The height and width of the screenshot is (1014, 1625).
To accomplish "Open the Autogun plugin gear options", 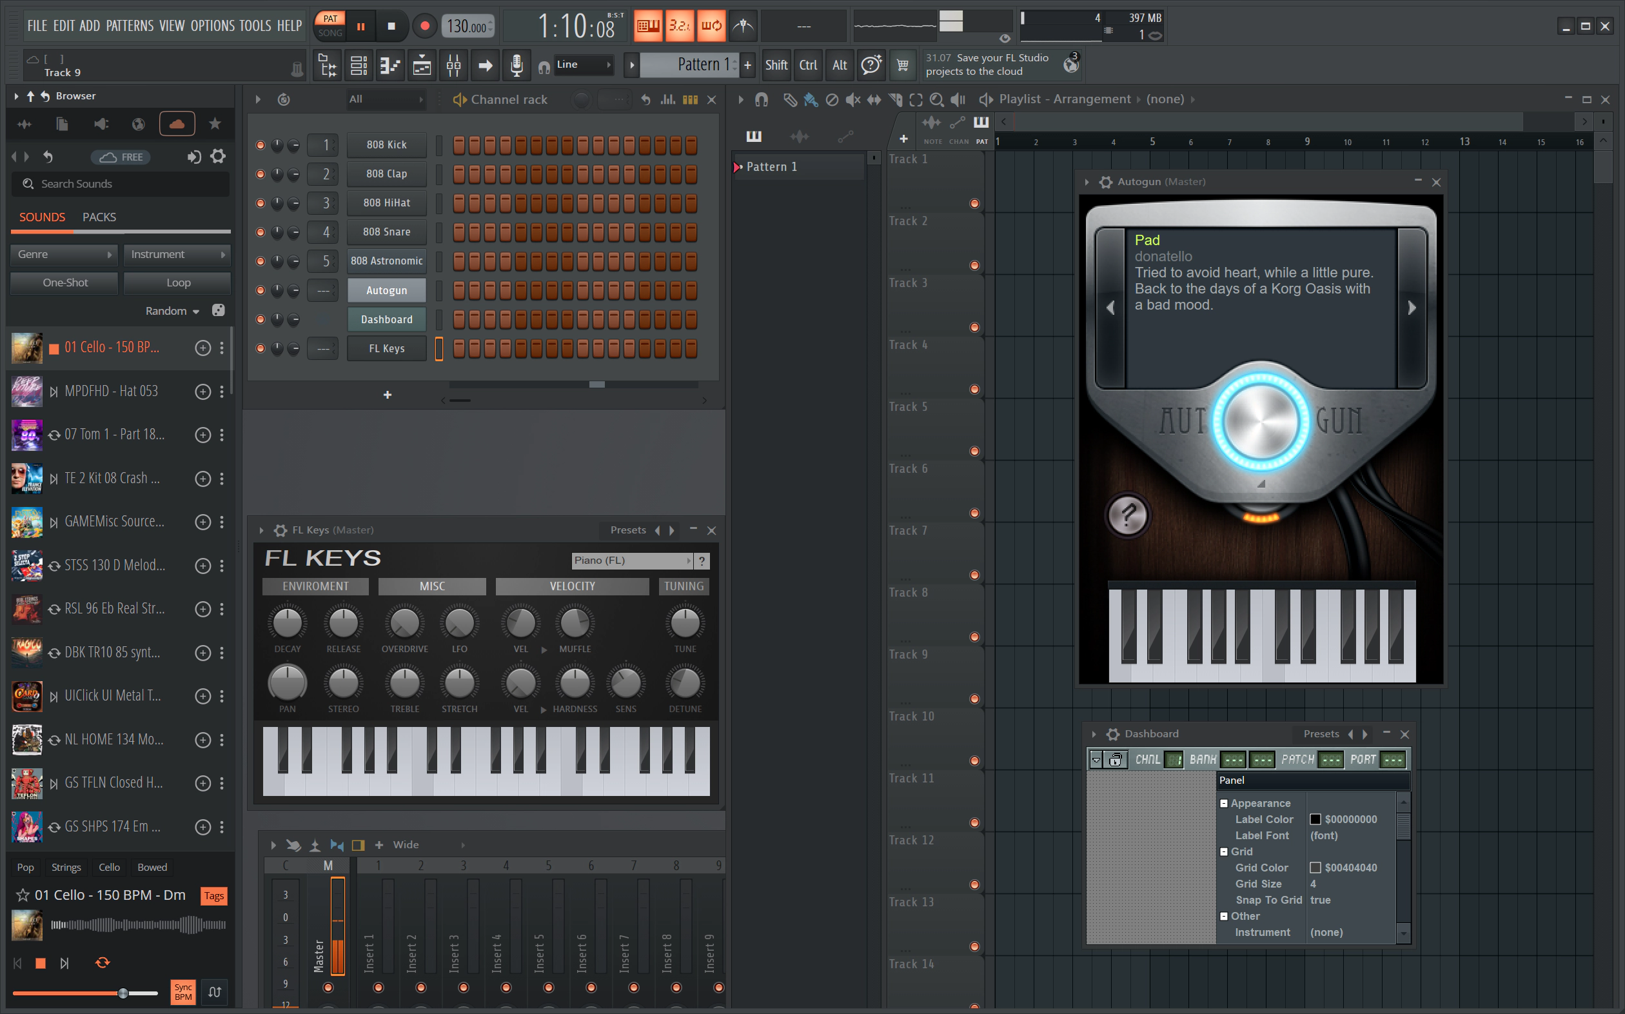I will [1105, 182].
